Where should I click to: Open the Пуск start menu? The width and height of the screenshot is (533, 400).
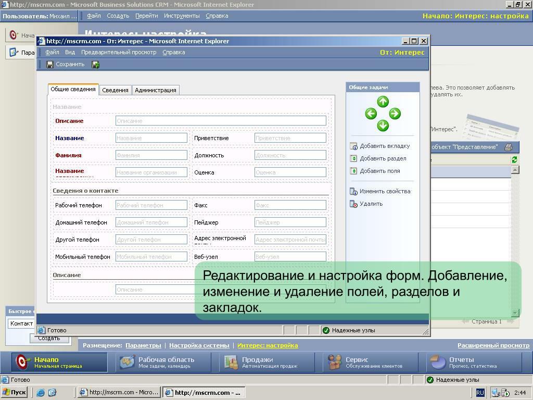[14, 392]
